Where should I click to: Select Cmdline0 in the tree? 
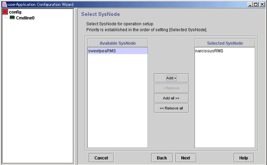coord(25,18)
